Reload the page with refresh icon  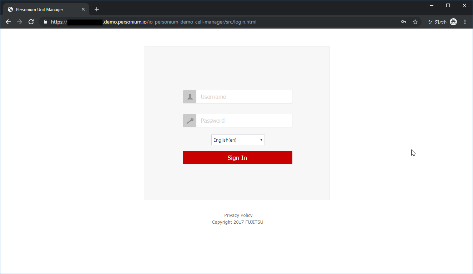click(31, 22)
